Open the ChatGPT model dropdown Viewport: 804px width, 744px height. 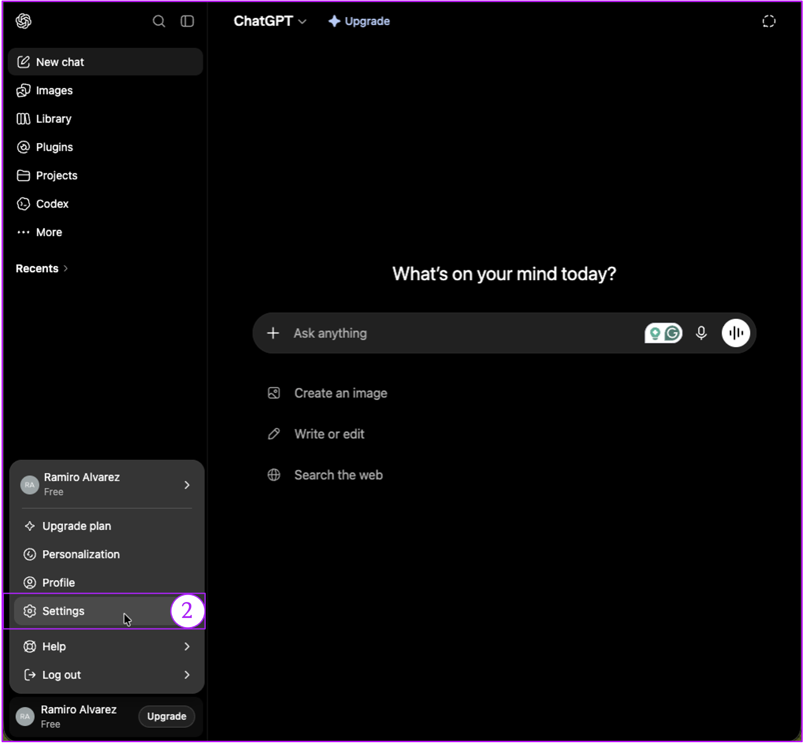270,21
